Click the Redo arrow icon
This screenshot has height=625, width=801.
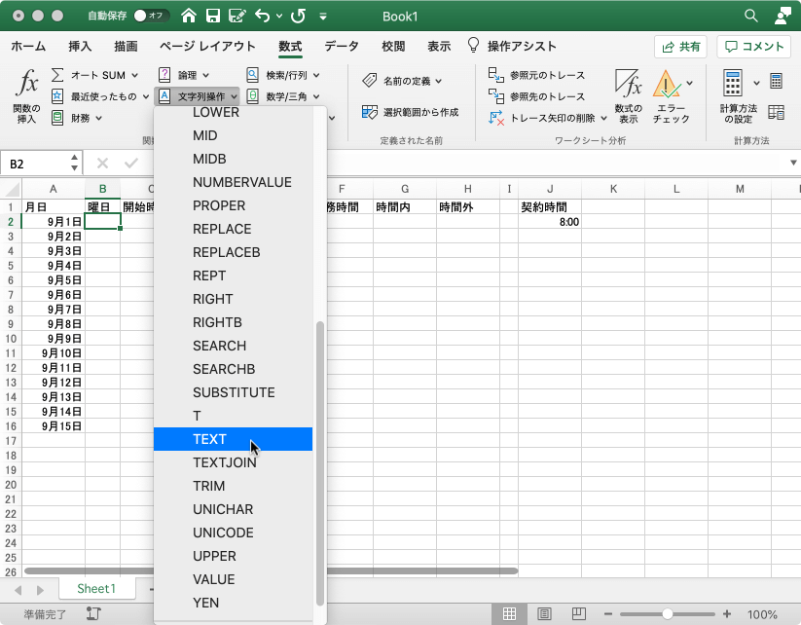pyautogui.click(x=299, y=16)
